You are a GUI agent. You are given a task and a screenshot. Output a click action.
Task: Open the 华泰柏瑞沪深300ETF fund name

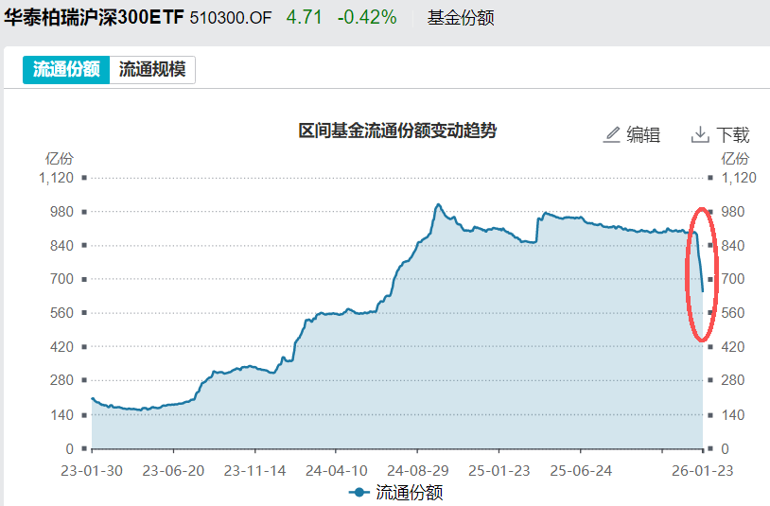pyautogui.click(x=94, y=18)
